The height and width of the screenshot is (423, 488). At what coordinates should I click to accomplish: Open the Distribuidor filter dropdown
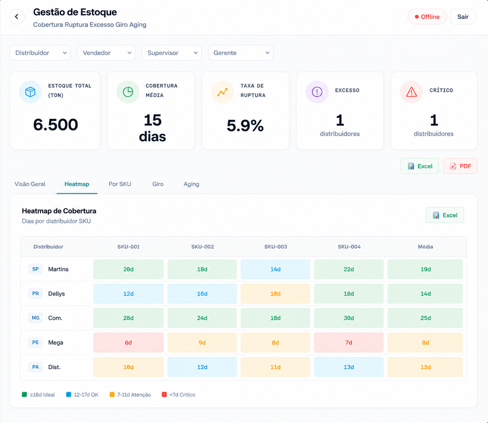(x=40, y=53)
